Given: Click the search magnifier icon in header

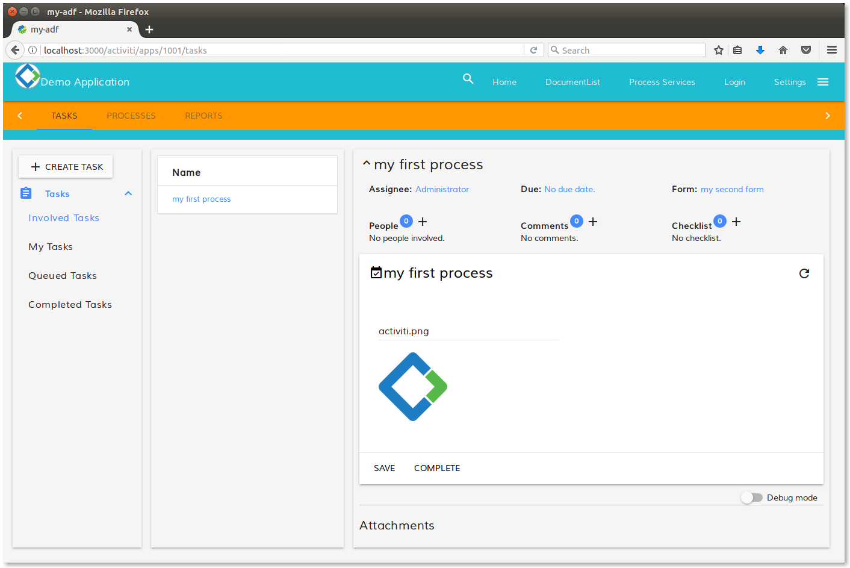Looking at the screenshot, I should [468, 79].
